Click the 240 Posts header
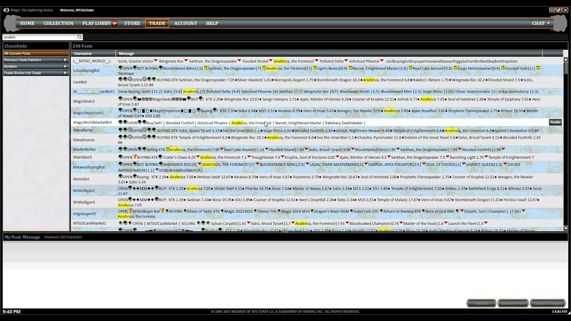Image resolution: width=571 pixels, height=321 pixels. click(83, 46)
